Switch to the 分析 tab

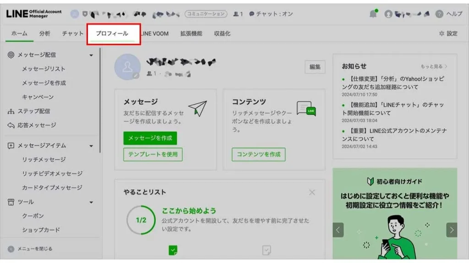tap(44, 33)
